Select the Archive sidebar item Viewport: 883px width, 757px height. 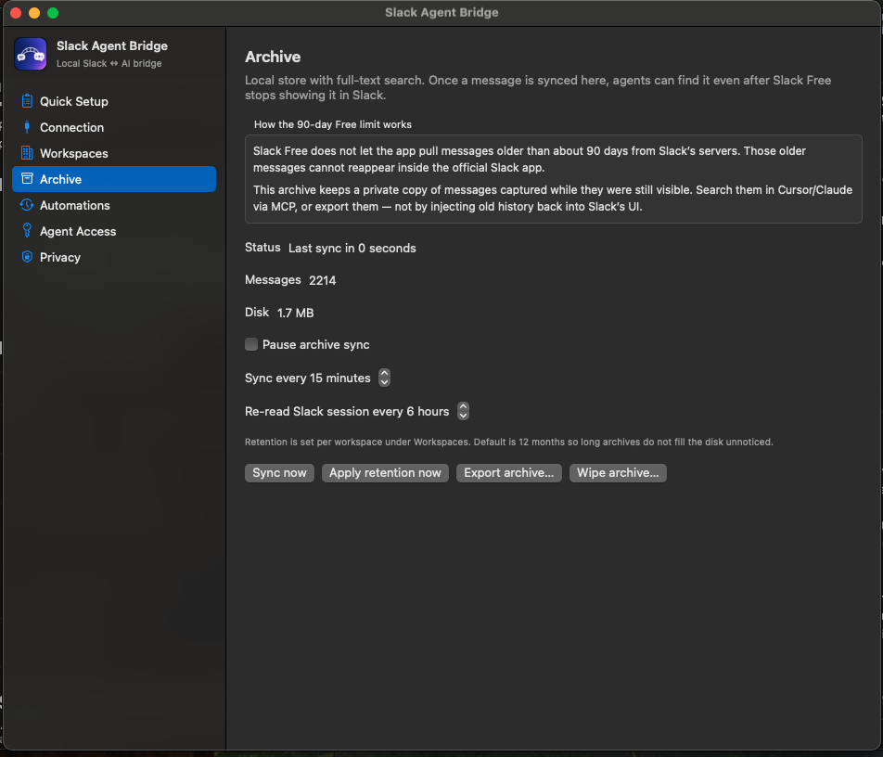(114, 179)
